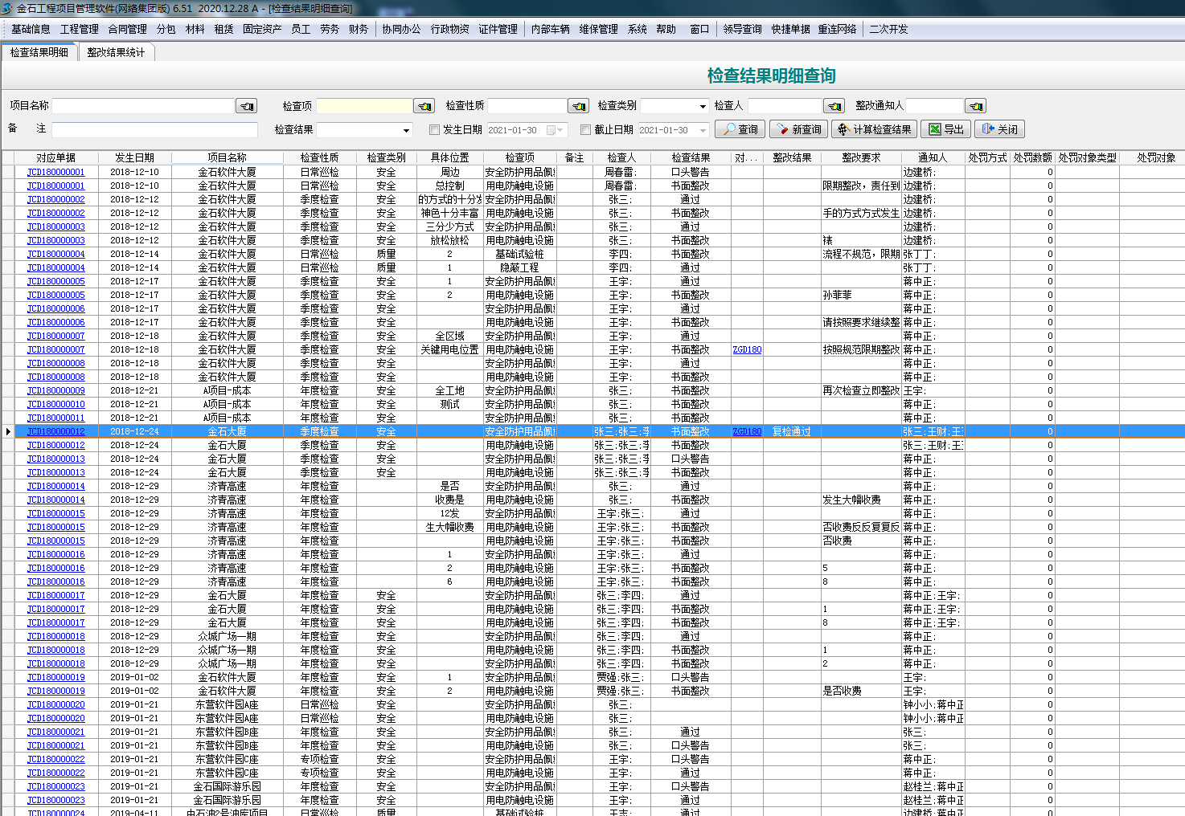Click the 处罚方式 column header
Image resolution: width=1185 pixels, height=816 pixels.
[x=987, y=157]
